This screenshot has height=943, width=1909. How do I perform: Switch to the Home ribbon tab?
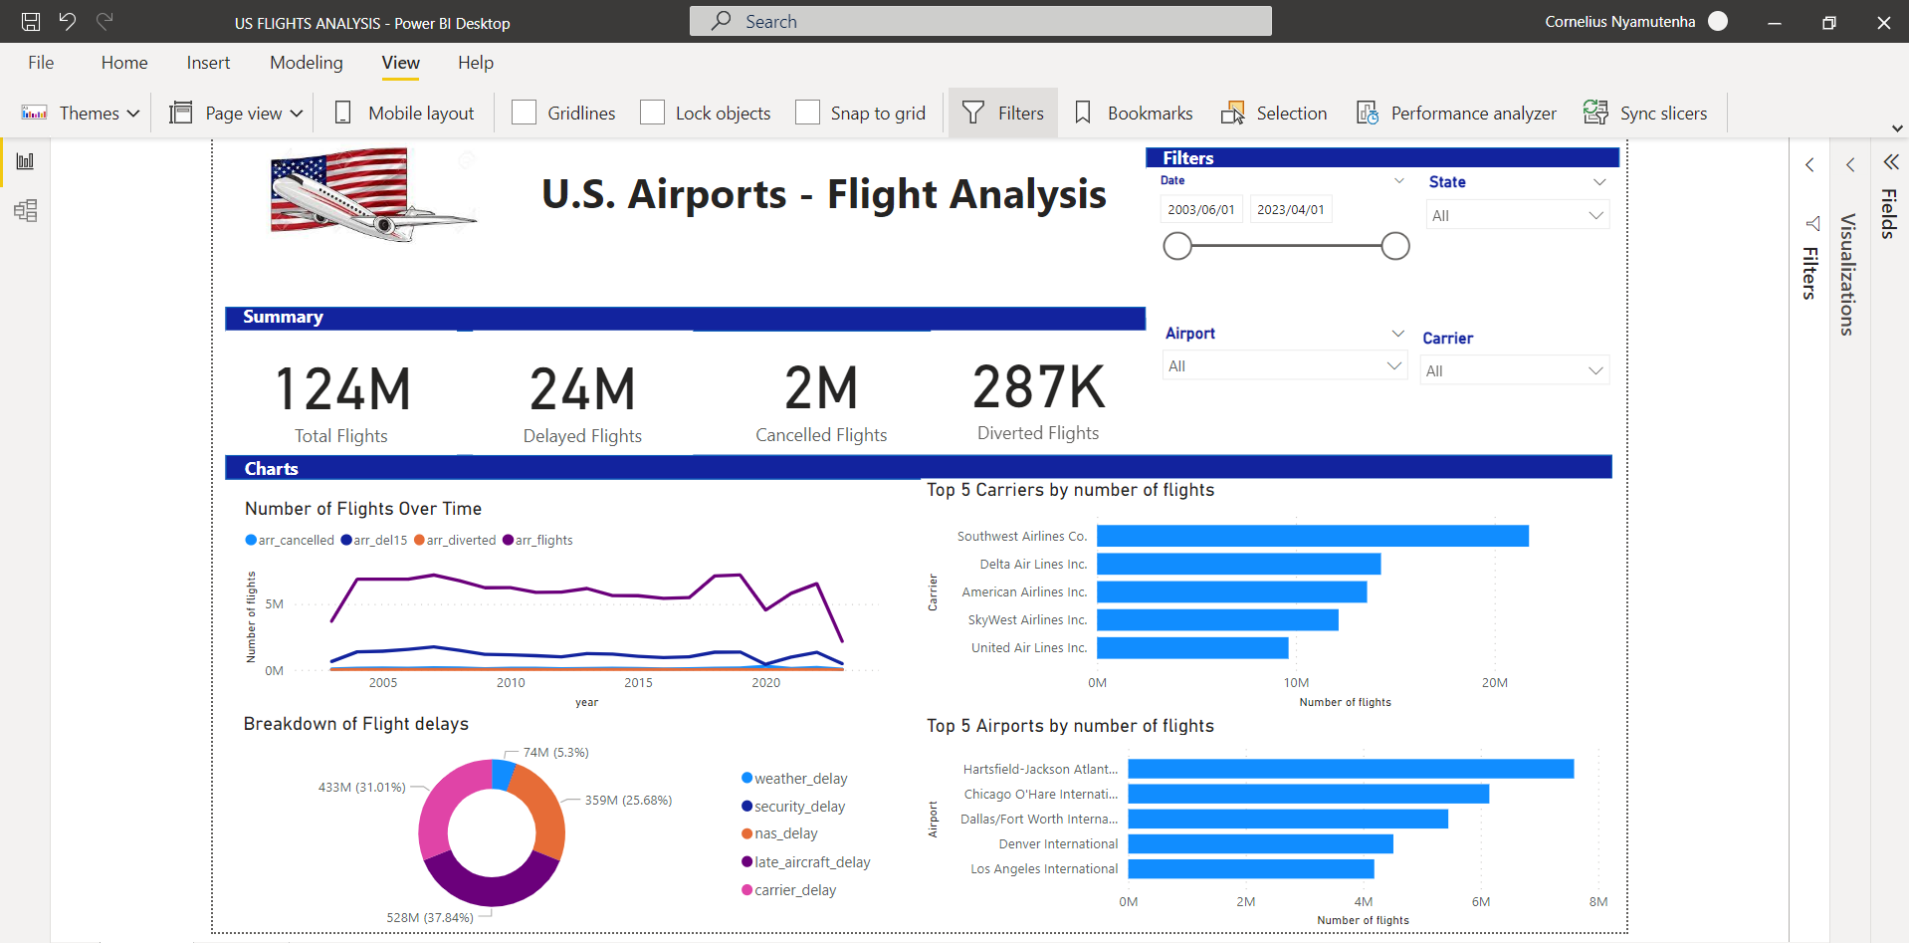pos(123,62)
